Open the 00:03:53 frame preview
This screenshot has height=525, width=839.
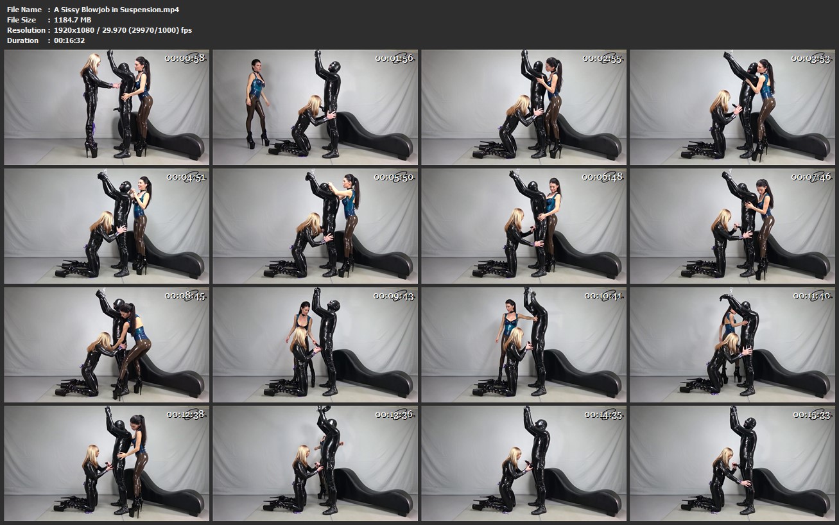732,108
